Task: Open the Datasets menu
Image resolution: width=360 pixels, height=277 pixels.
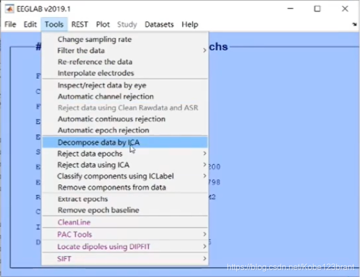Action: click(159, 24)
